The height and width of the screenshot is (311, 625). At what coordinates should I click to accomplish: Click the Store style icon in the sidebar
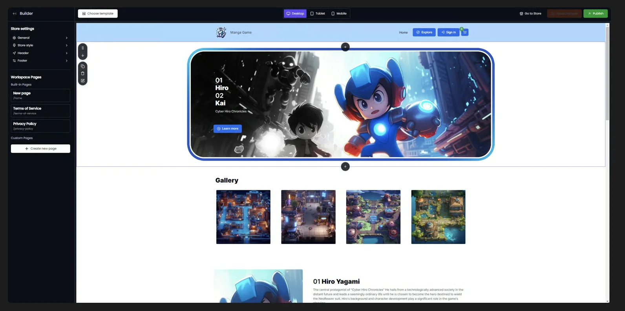(14, 45)
